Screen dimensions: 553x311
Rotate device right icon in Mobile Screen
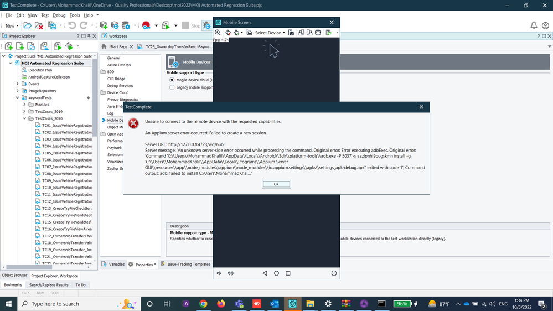[309, 33]
